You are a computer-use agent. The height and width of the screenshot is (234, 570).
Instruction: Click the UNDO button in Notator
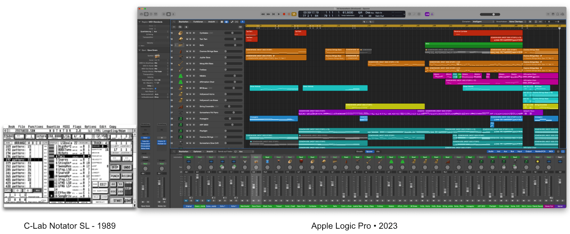click(127, 167)
